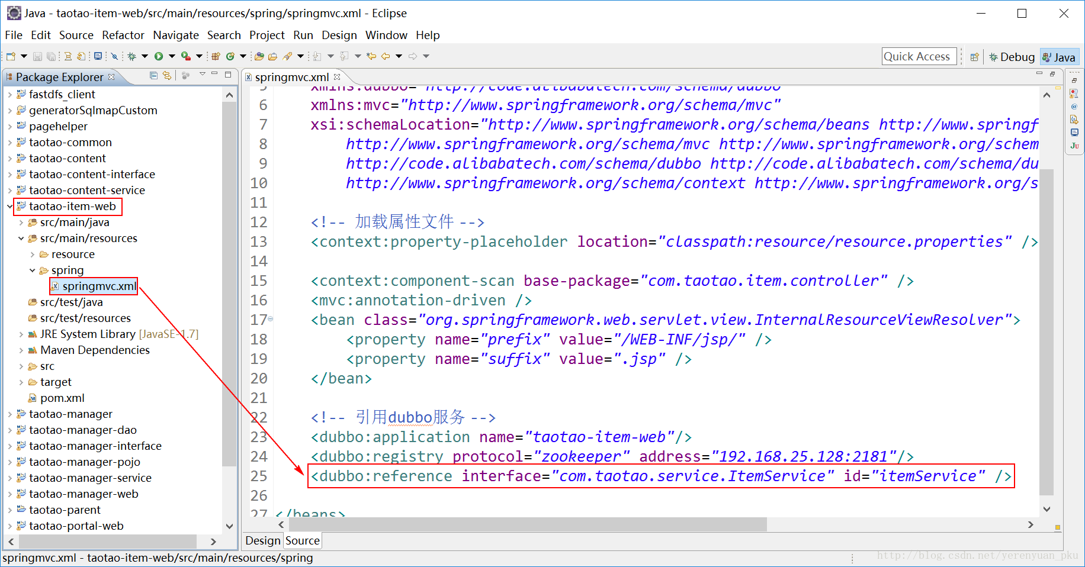Click the Open Console monitor icon in toolbar
1085x567 pixels.
(98, 56)
